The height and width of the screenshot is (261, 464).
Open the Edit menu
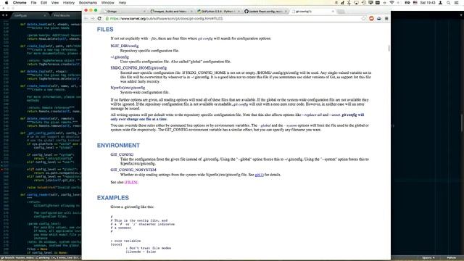click(x=43, y=3)
